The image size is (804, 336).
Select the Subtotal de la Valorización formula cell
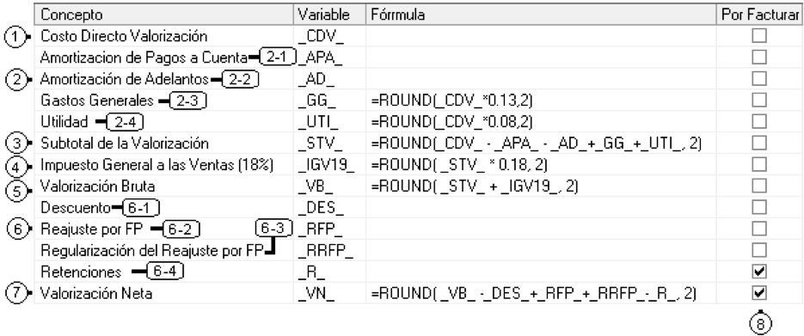pos(541,144)
